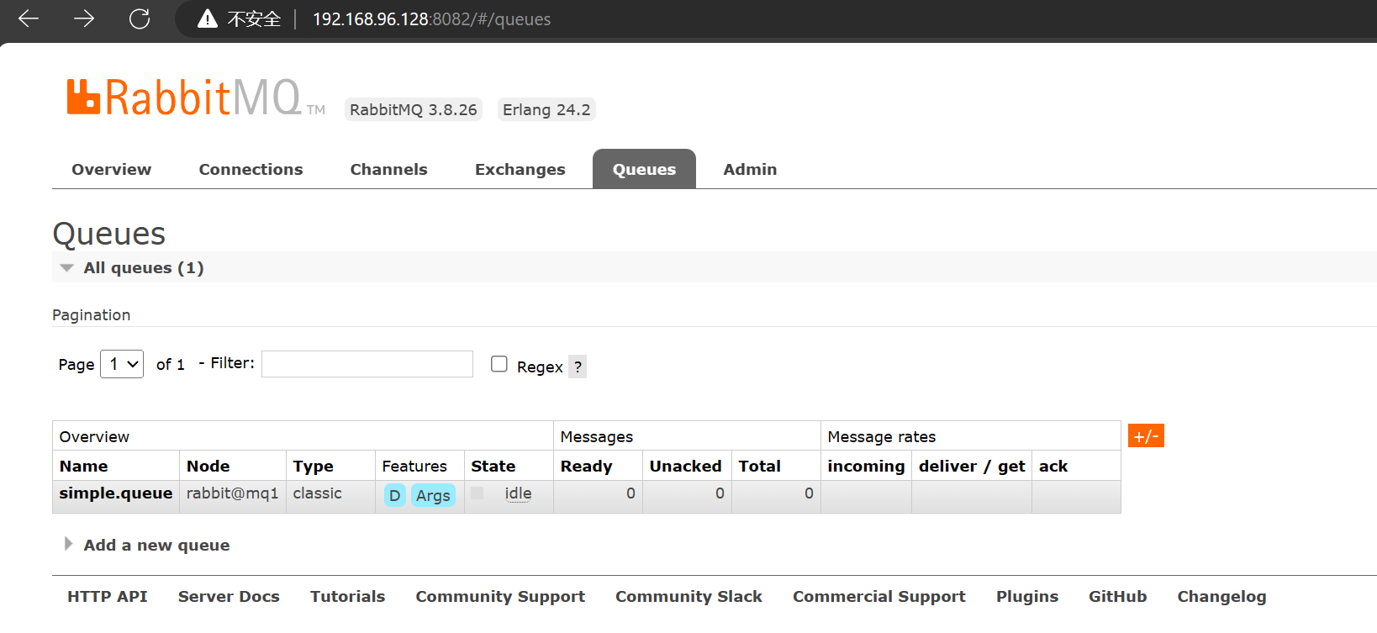1377x633 pixels.
Task: Go back with the browser back arrow
Action: tap(29, 18)
